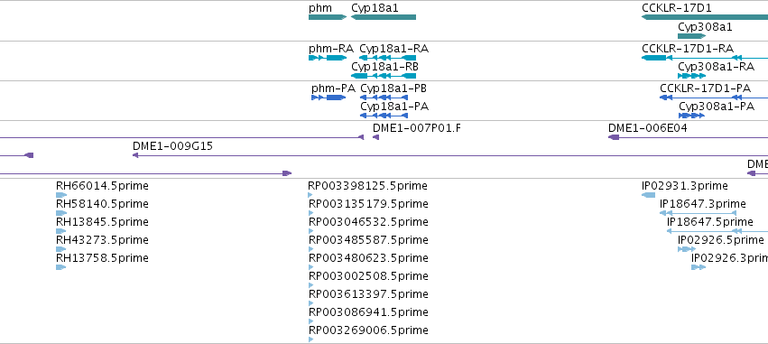Select the IP02926.5prime EST glyph
768x344 pixels.
pos(687,249)
